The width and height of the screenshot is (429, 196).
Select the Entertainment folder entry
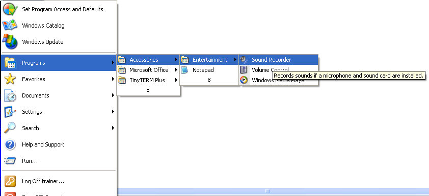pyautogui.click(x=209, y=60)
